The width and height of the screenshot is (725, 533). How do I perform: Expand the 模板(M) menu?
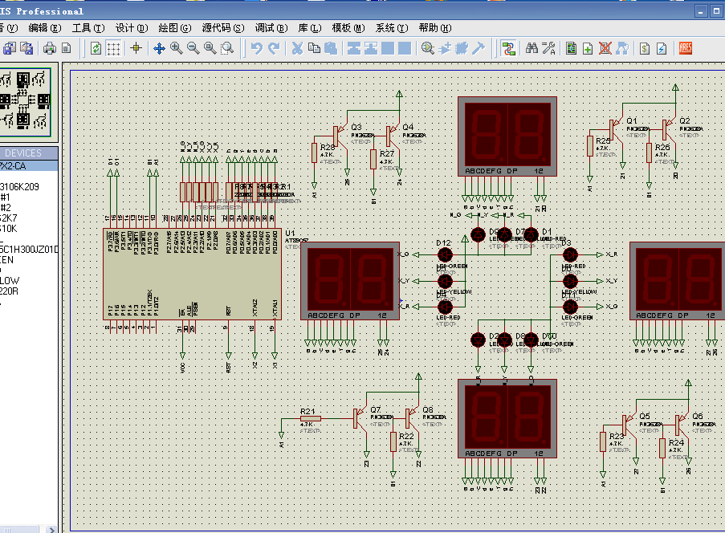tap(348, 27)
